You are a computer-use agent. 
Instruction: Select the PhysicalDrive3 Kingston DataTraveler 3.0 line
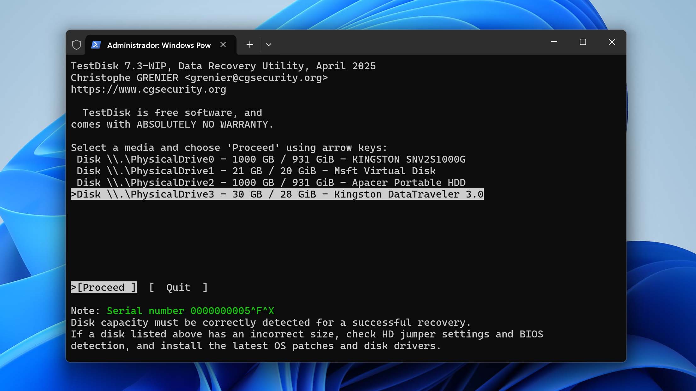click(277, 194)
